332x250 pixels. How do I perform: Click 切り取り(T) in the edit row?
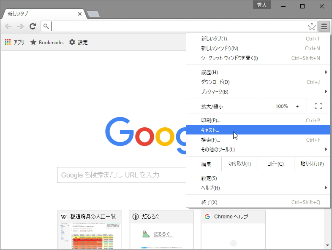point(239,164)
